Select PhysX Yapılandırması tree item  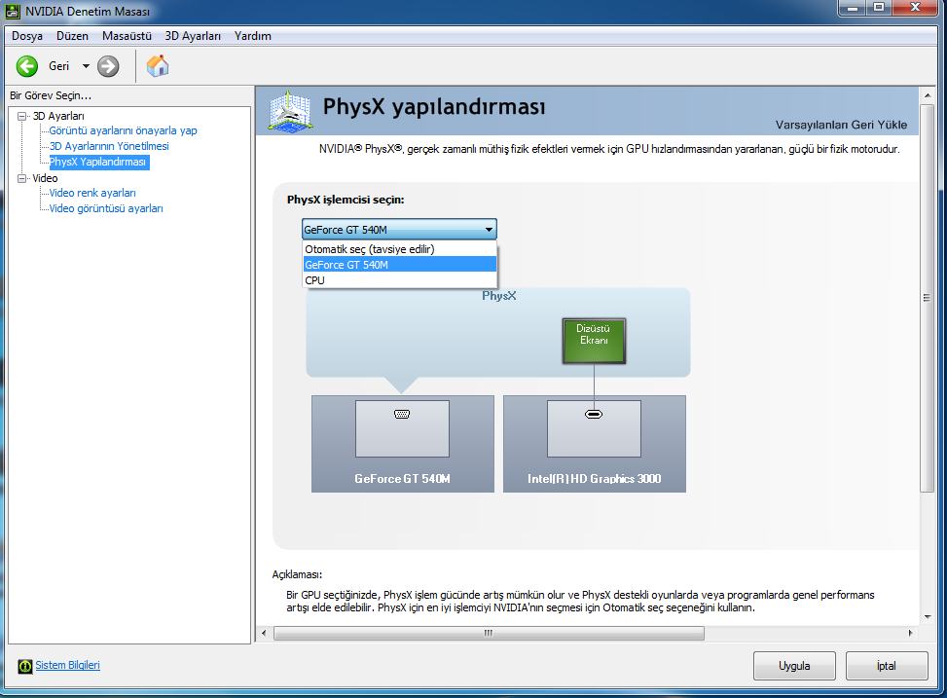tap(99, 162)
